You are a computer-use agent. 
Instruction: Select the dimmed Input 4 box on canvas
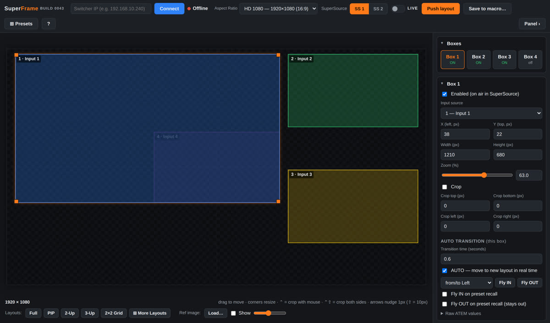click(217, 167)
